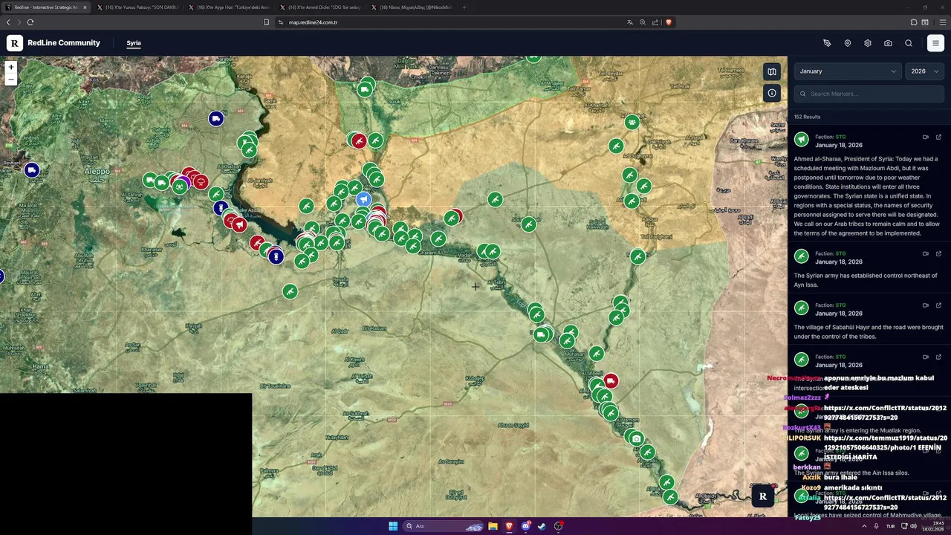Screen dimensions: 951x535
Task: Focus the Search Markers input field
Action: point(869,94)
